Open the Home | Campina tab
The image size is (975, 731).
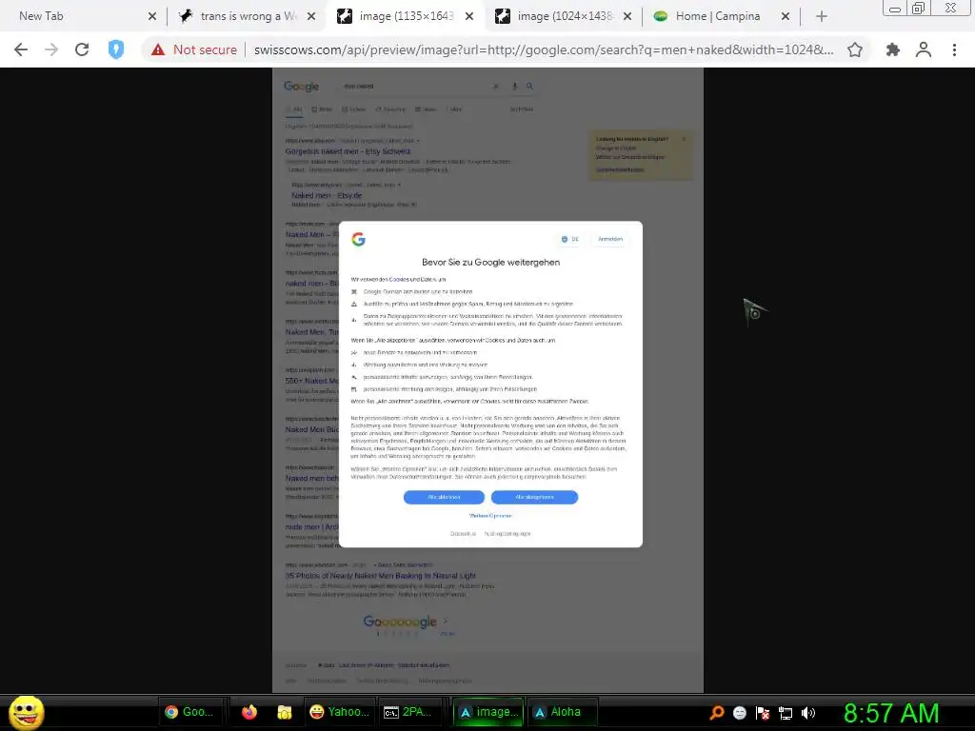722,16
